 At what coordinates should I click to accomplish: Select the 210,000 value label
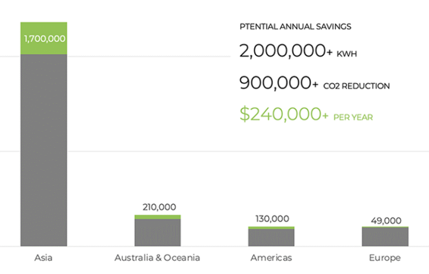click(x=159, y=207)
